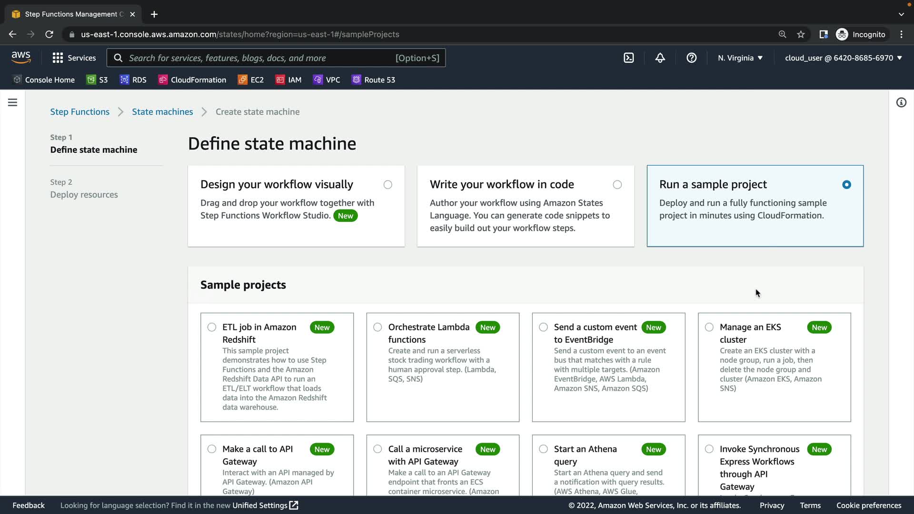The width and height of the screenshot is (914, 514).
Task: Open the info panel icon
Action: coord(901,103)
